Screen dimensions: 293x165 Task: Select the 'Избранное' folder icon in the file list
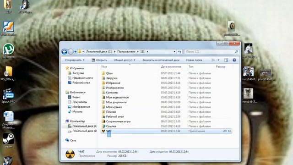103,83
